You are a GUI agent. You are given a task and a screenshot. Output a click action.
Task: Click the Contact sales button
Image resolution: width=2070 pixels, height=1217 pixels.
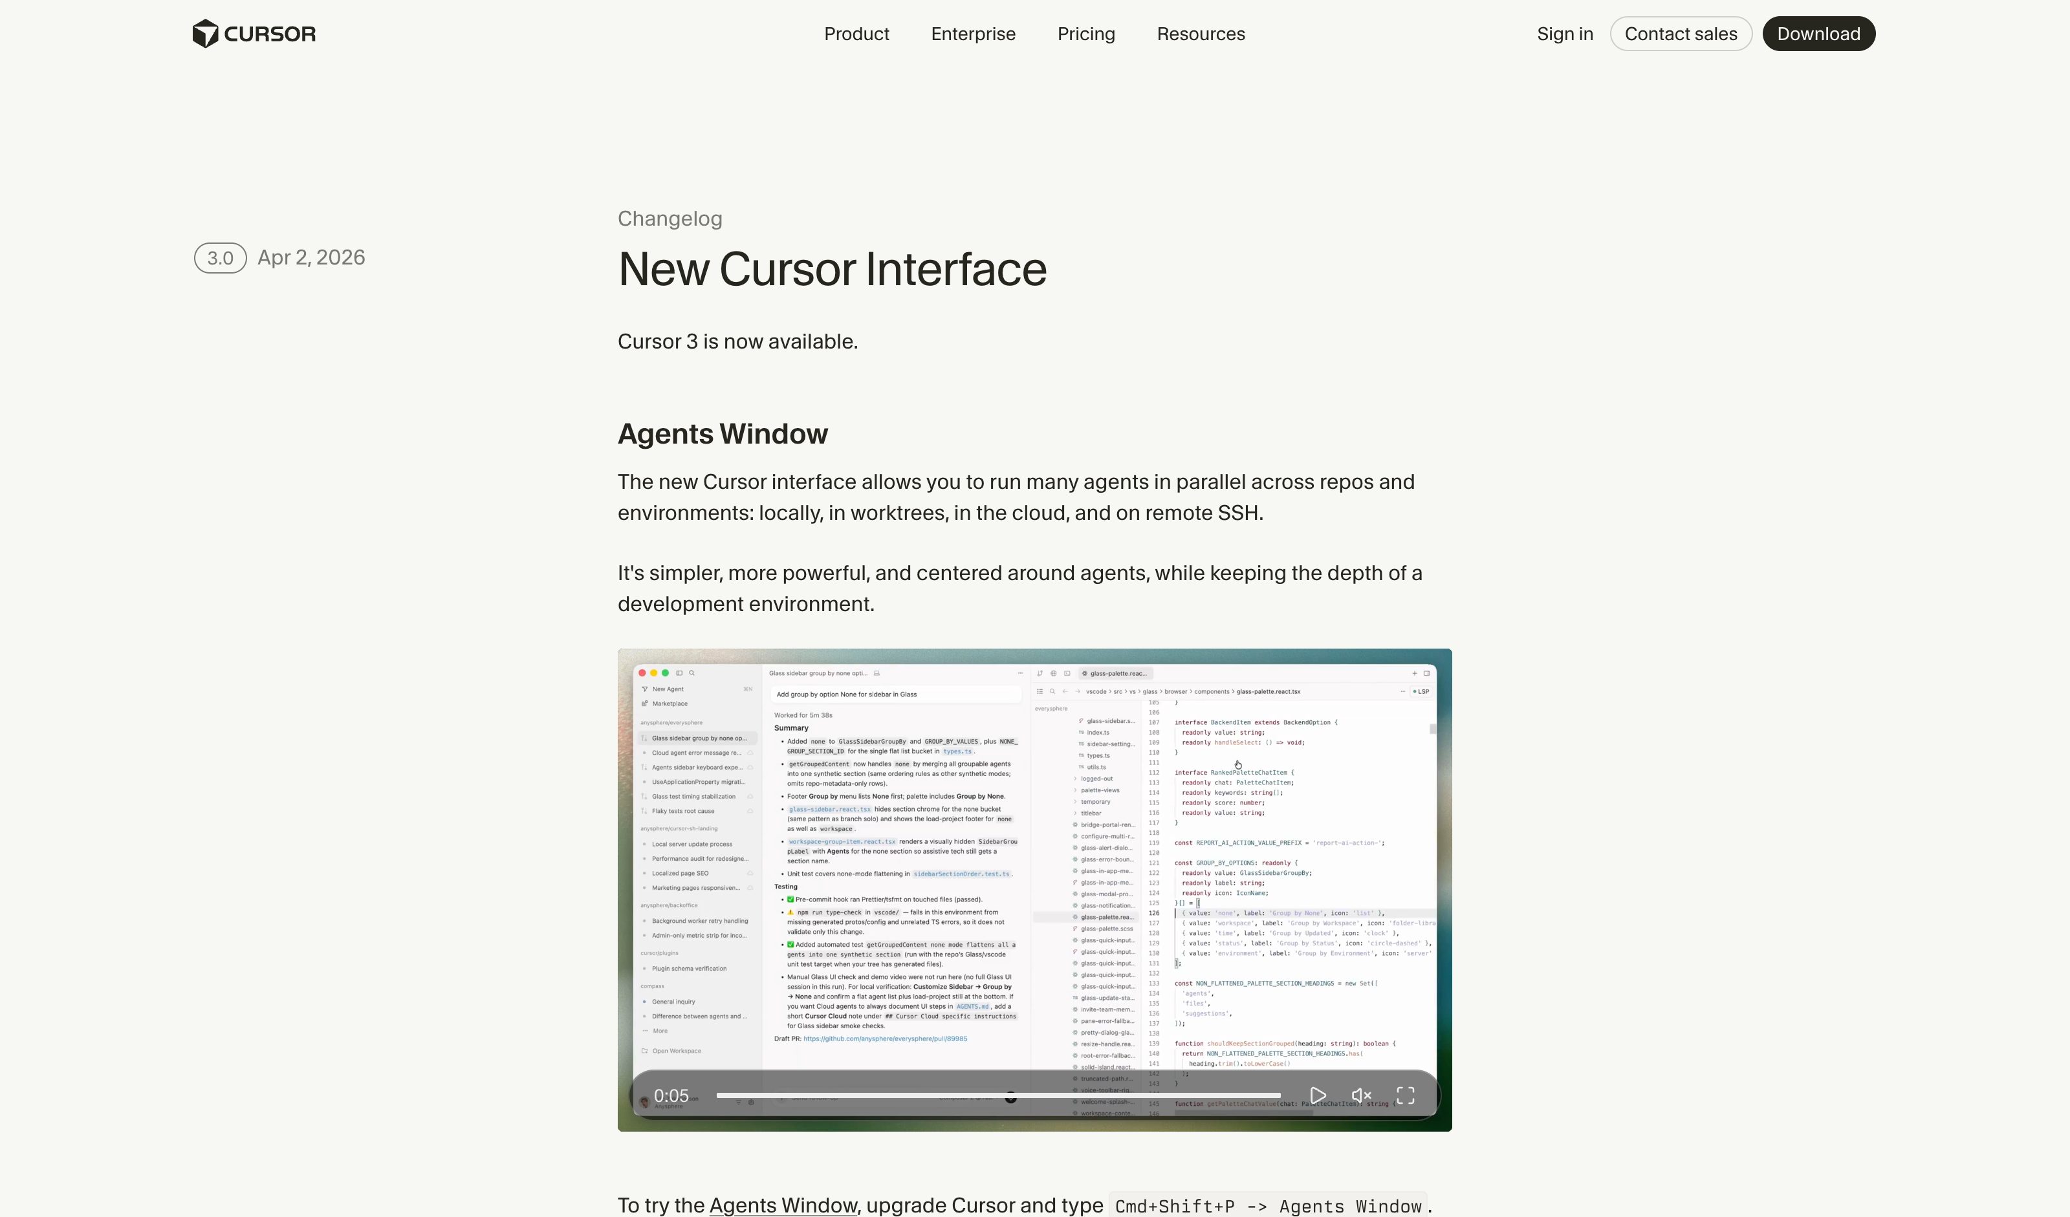[x=1681, y=34]
